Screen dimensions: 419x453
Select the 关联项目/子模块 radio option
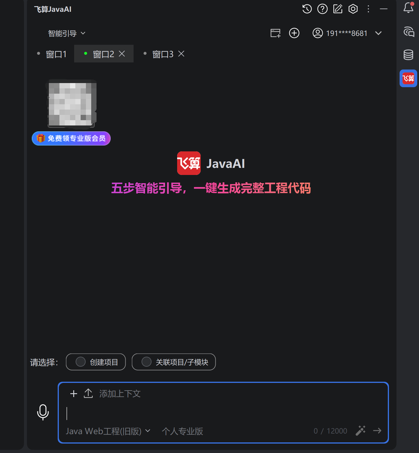(174, 362)
